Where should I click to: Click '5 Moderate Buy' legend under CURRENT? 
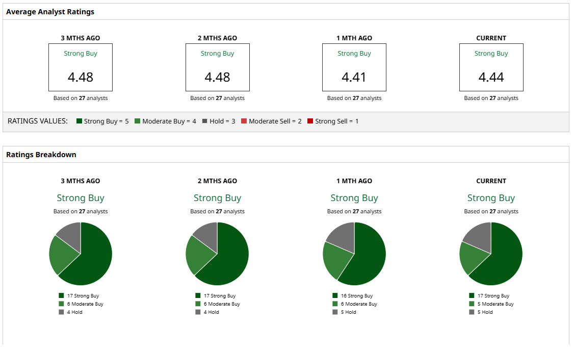(491, 304)
